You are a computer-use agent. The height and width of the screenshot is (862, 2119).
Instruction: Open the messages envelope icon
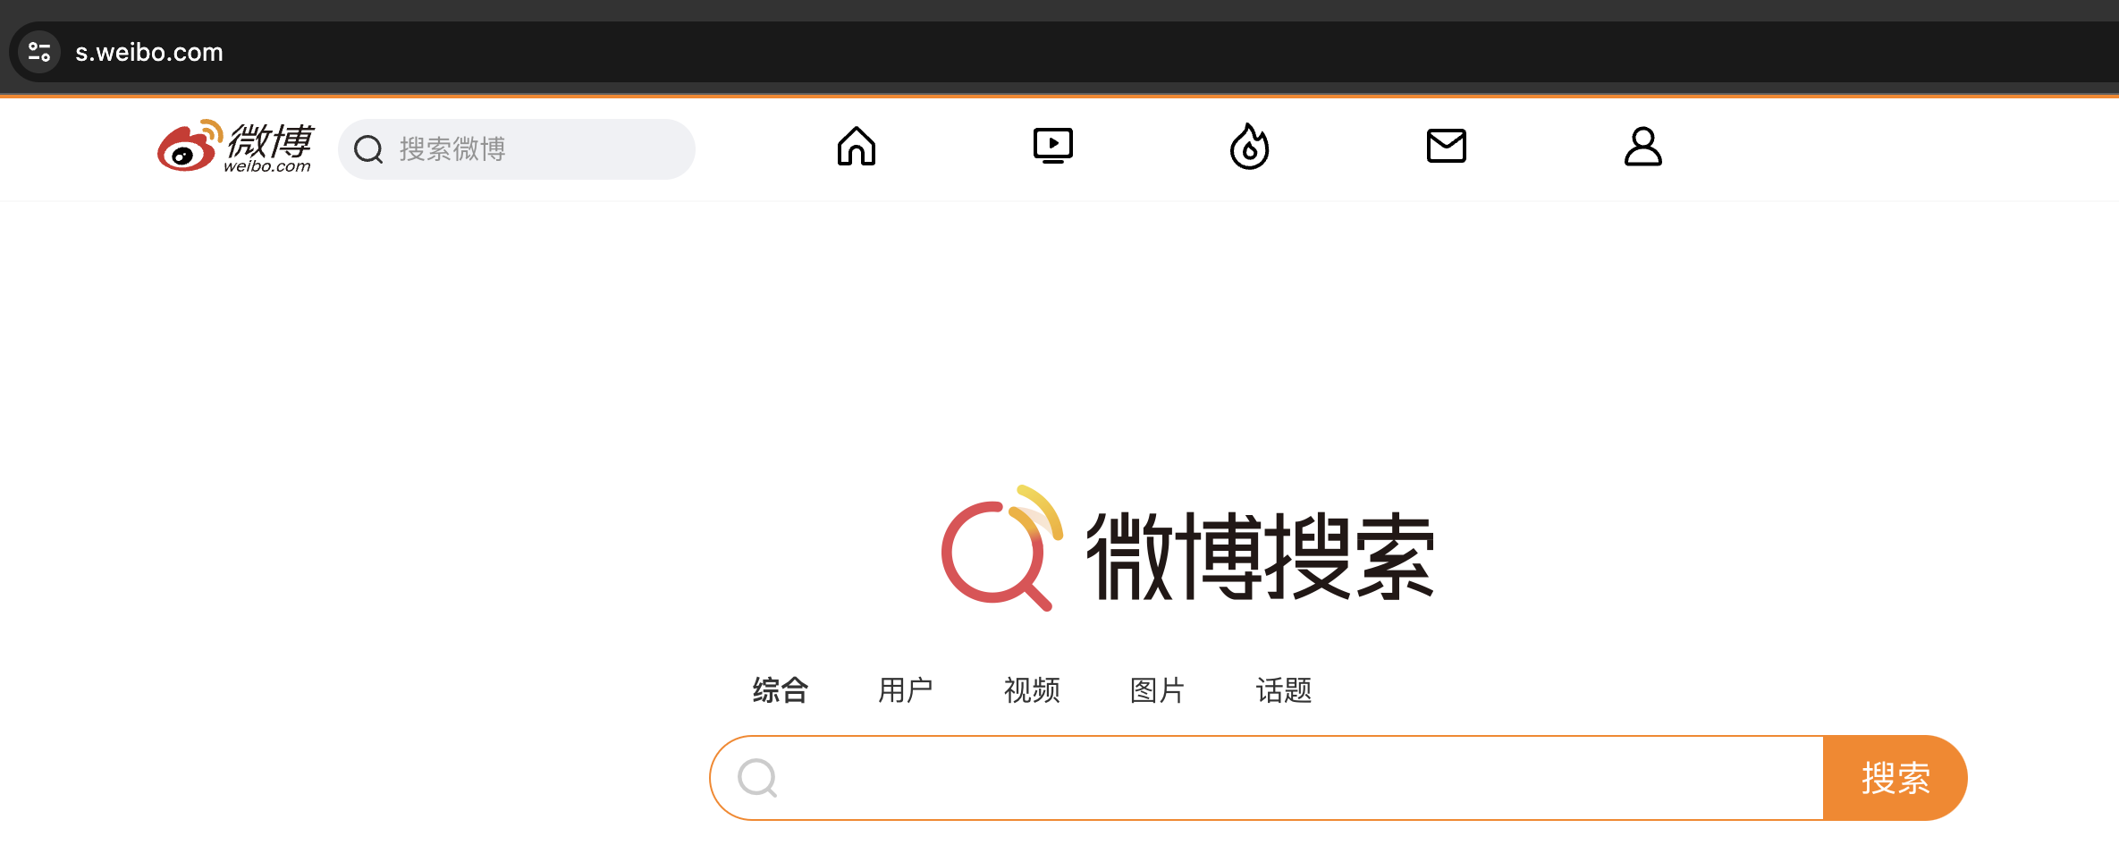pos(1446,146)
